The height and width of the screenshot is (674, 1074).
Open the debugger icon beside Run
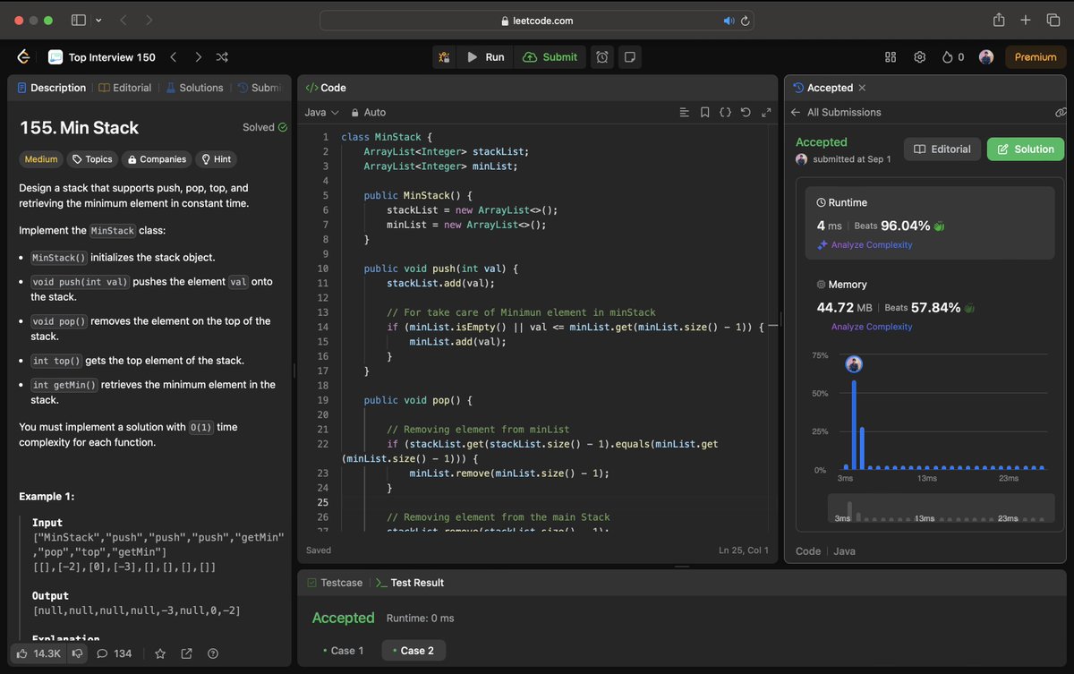coord(445,56)
